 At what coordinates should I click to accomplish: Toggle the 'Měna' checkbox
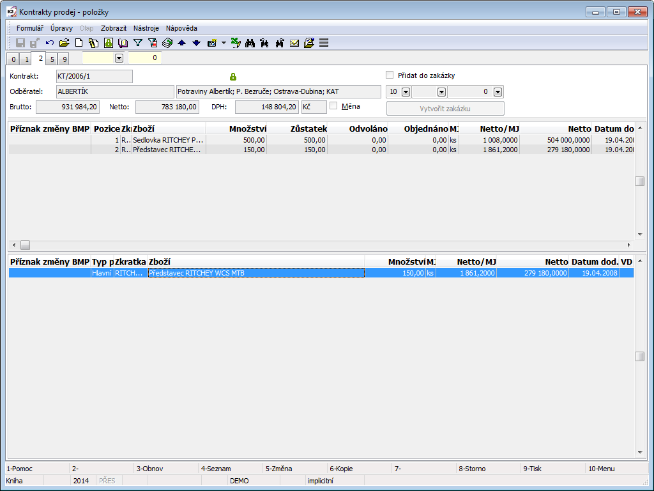pos(334,106)
